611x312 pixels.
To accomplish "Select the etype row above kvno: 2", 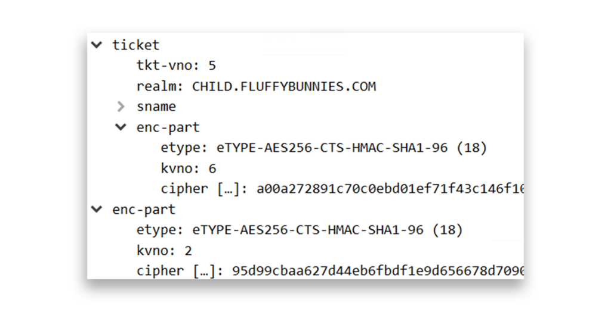I will (x=300, y=230).
